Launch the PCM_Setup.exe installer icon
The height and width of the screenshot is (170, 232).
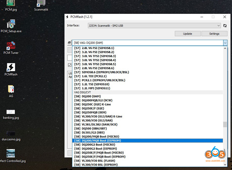(x=11, y=24)
